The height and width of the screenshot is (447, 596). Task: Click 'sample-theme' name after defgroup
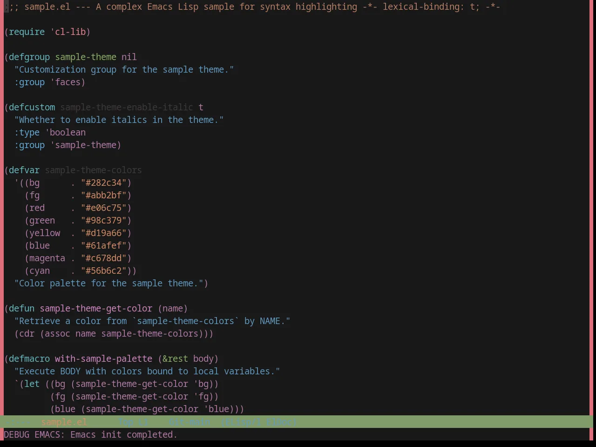point(86,57)
